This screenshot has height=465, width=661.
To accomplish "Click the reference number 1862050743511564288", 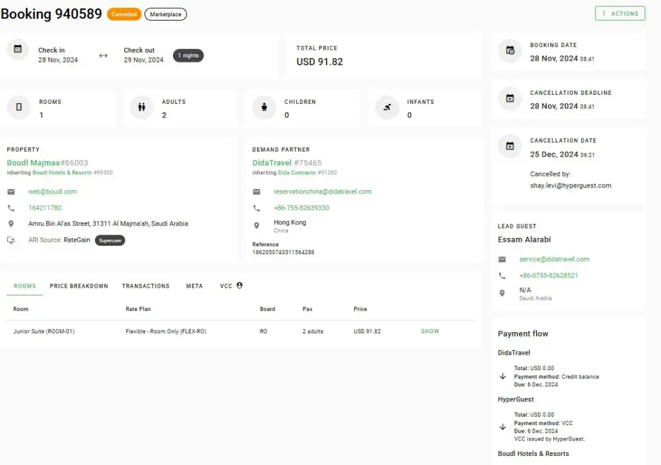I will [283, 252].
